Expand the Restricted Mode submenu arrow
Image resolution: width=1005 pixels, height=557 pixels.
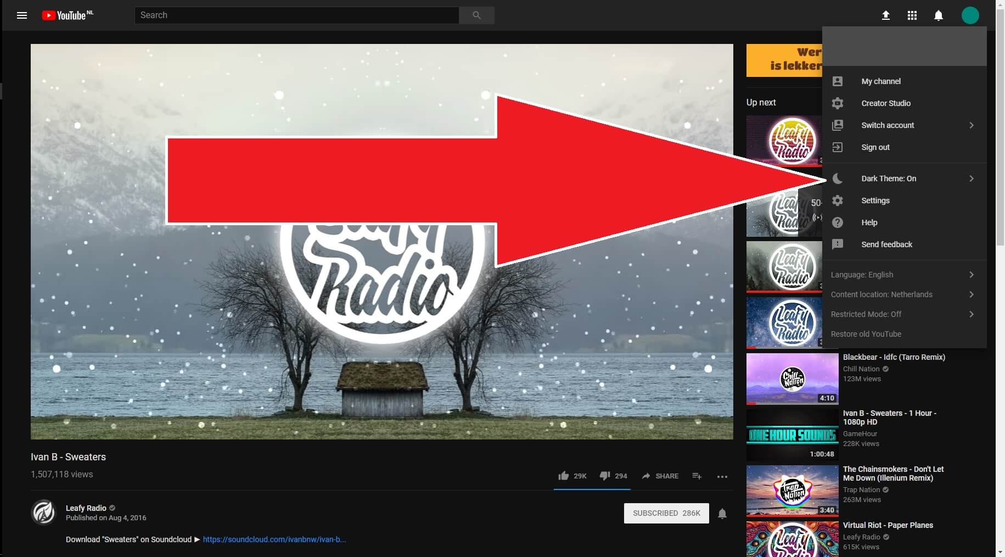pos(972,314)
